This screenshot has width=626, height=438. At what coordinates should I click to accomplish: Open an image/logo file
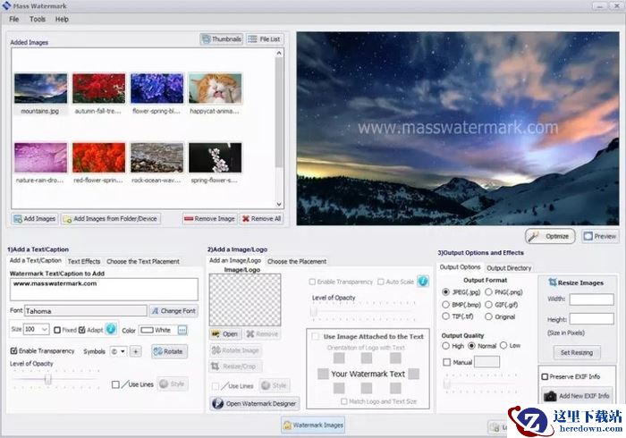point(225,334)
